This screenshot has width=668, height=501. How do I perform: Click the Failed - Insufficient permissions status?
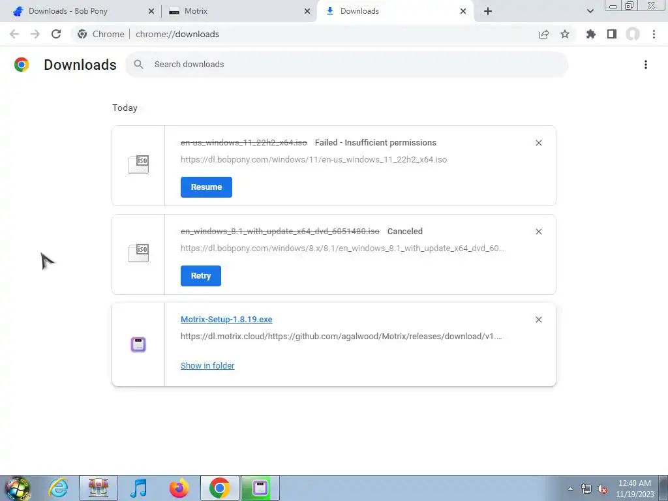375,143
